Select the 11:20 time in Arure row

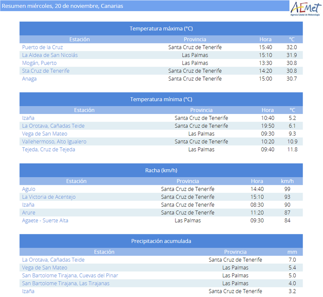tap(257, 212)
